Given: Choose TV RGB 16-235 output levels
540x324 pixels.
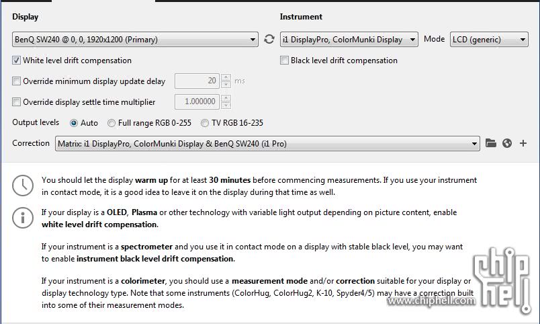Looking at the screenshot, I should pyautogui.click(x=205, y=123).
